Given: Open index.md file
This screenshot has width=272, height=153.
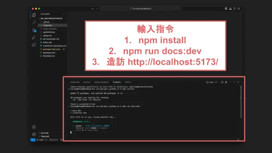Looking at the screenshot, I should [52, 42].
